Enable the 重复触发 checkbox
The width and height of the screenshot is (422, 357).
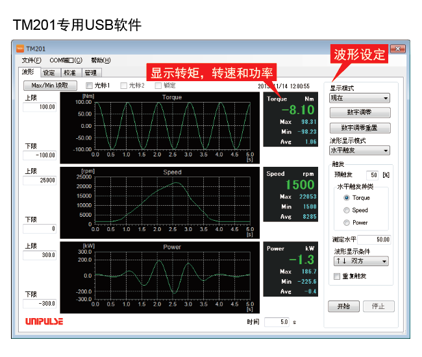[x=337, y=277]
